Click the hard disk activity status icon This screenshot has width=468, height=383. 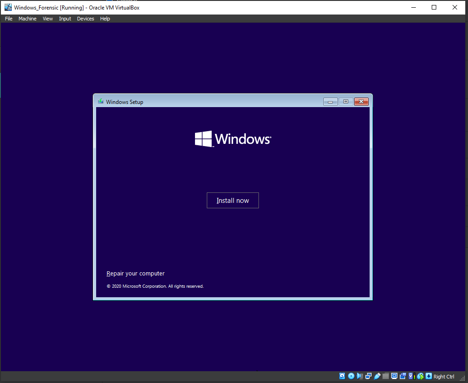click(342, 376)
